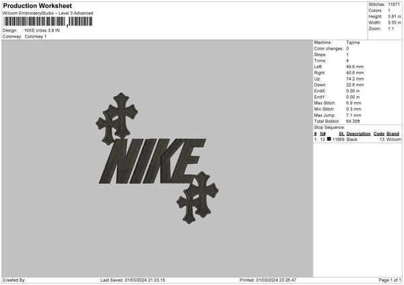Click the black thread color swatch
Image resolution: width=404 pixels, height=285 pixels.
point(329,139)
